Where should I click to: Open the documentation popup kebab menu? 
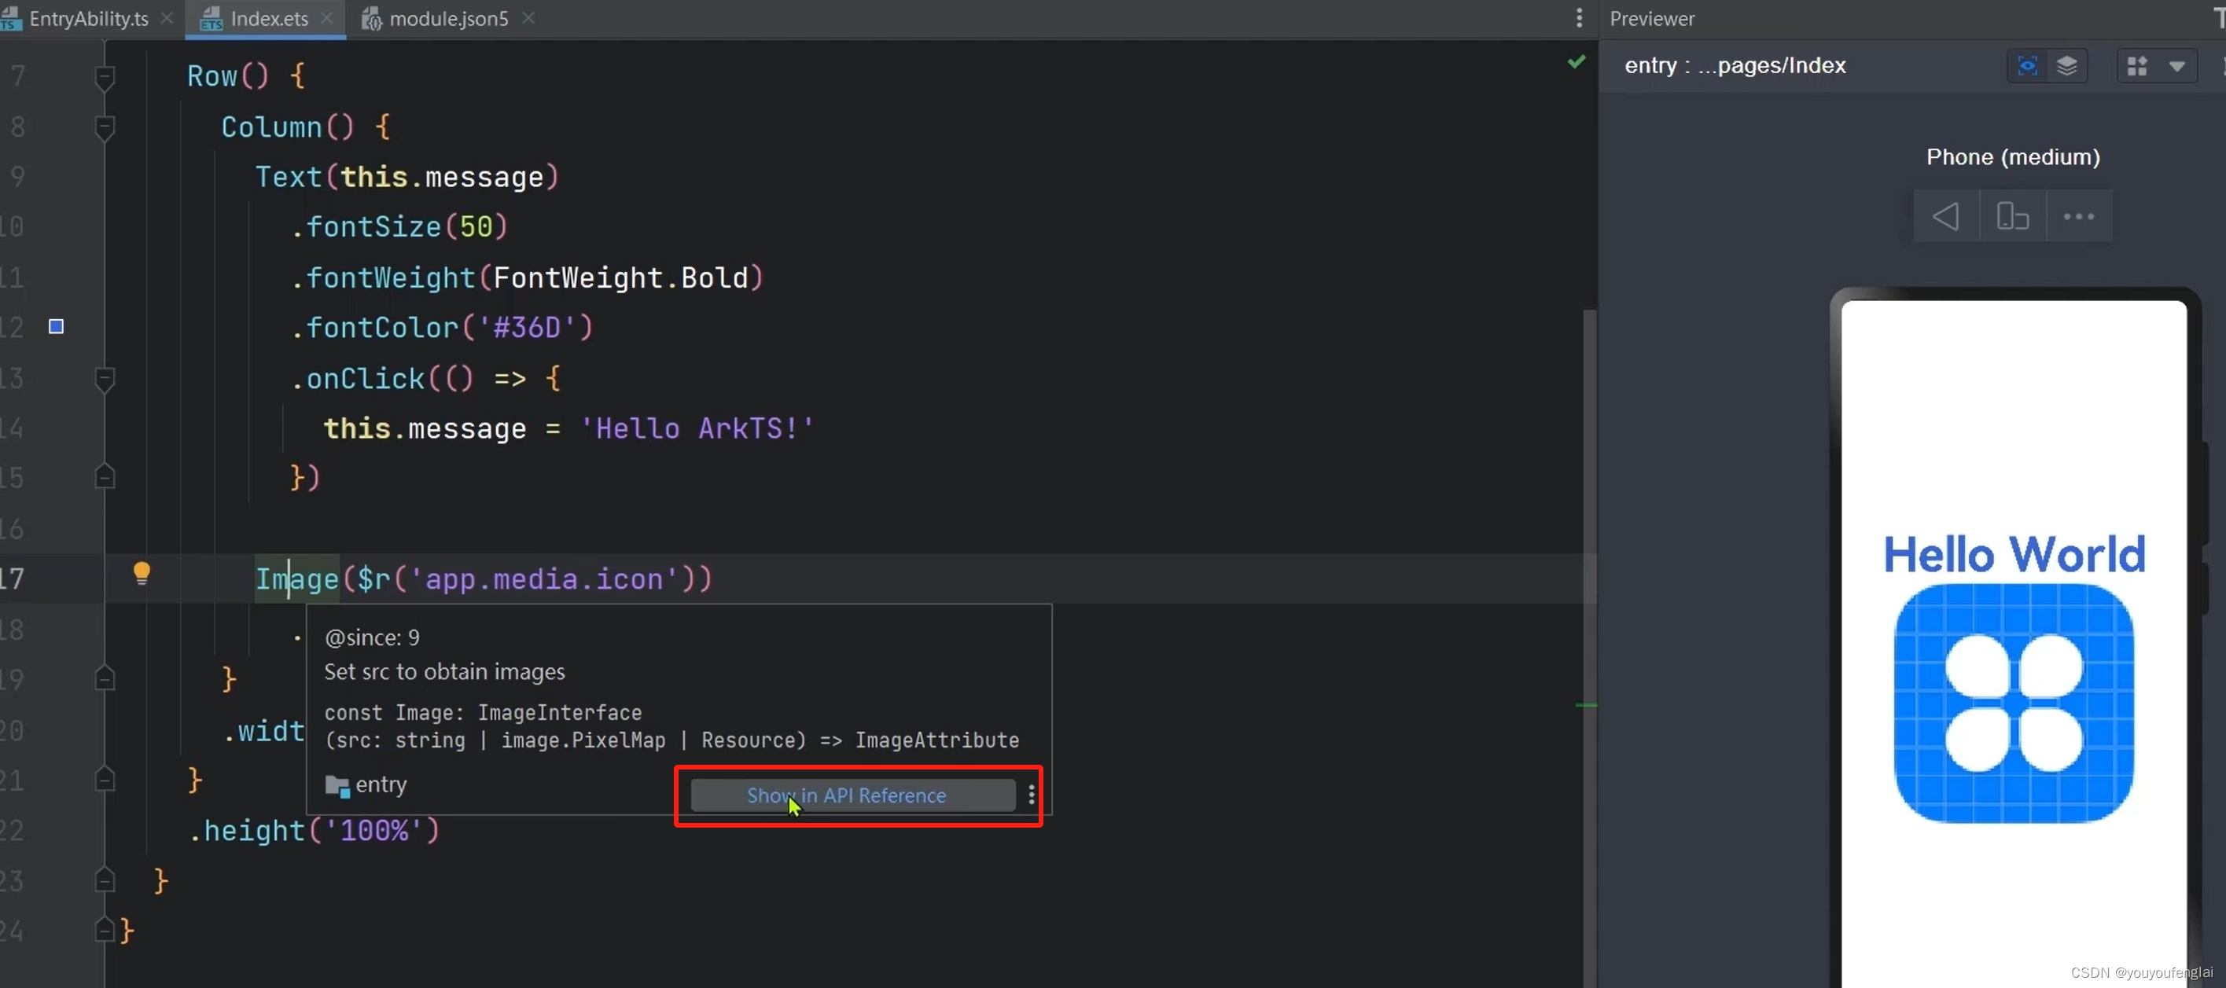pos(1031,795)
